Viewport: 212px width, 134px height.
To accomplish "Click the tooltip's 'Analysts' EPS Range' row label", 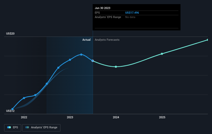I will click(x=108, y=17).
